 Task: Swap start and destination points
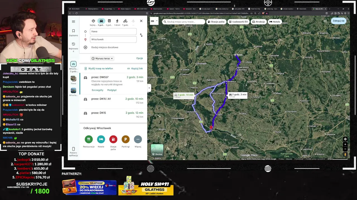click(141, 35)
